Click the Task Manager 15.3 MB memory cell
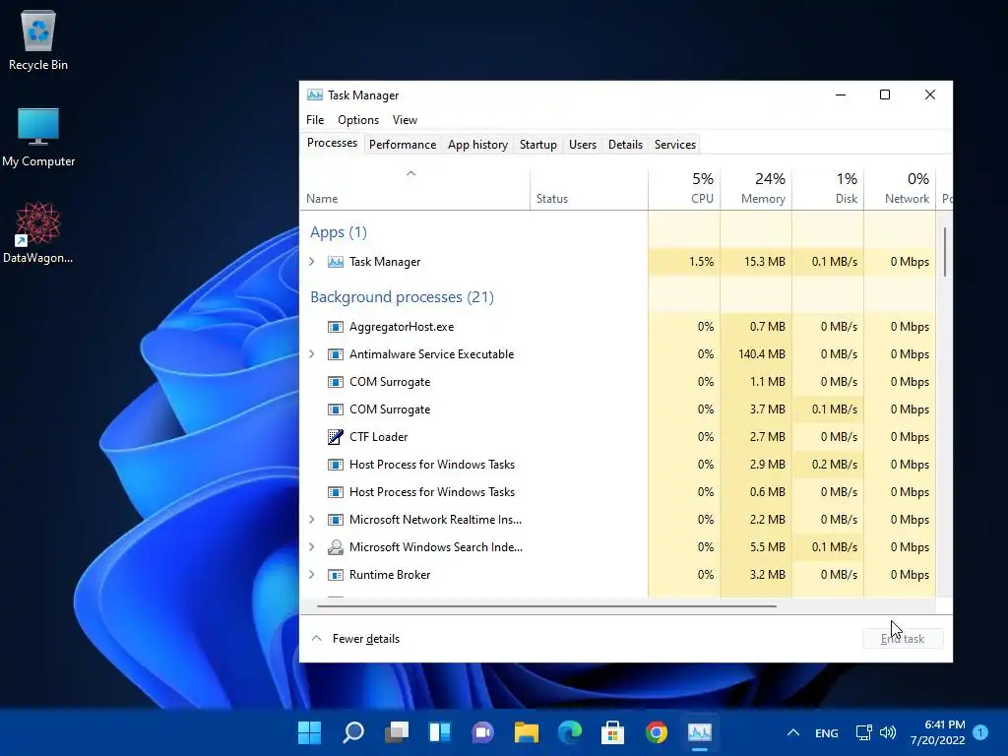 [757, 262]
